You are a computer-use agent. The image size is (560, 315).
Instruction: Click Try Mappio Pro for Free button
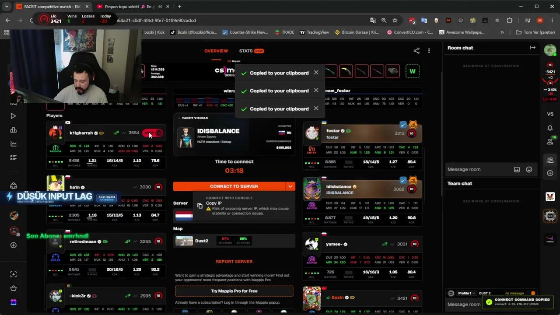click(234, 291)
